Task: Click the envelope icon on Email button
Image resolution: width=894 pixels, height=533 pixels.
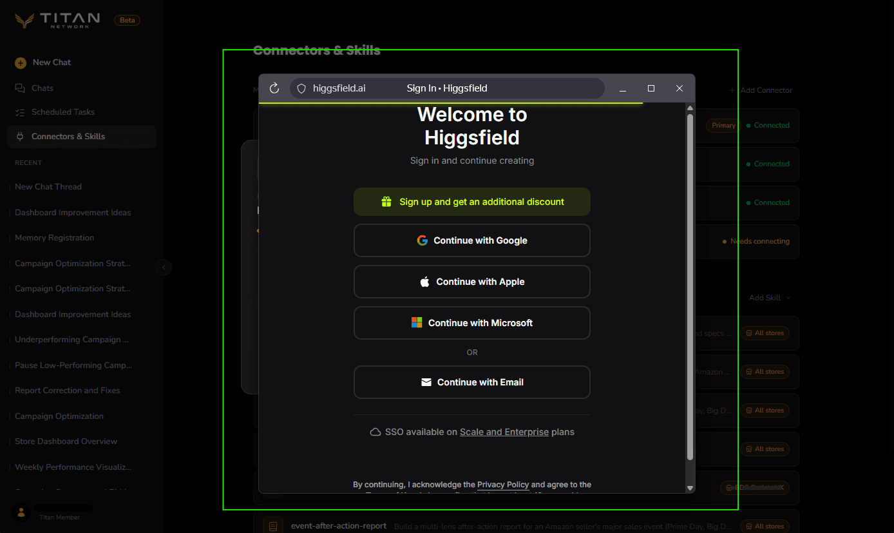Action: point(426,382)
